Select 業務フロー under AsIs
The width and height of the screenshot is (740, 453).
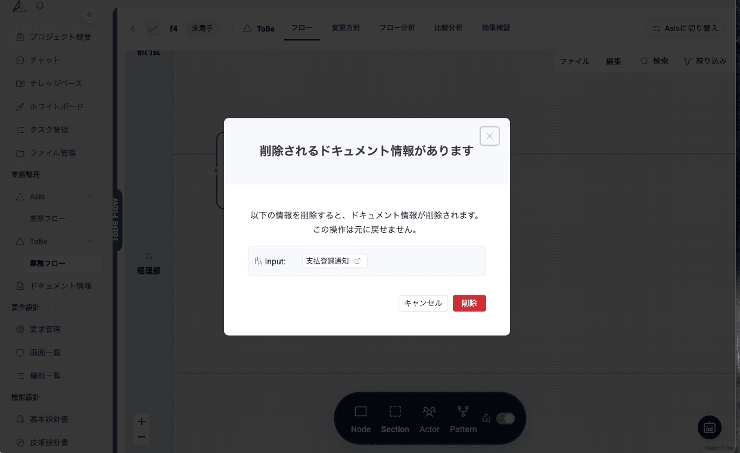(x=48, y=218)
